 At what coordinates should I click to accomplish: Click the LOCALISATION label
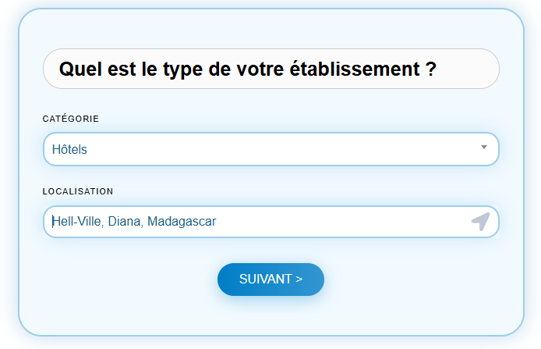pos(78,191)
